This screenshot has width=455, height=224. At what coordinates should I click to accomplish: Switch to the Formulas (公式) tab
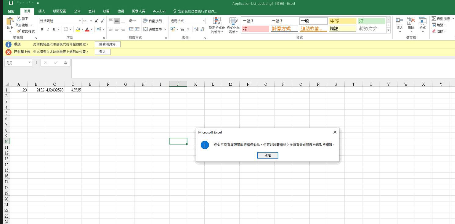point(77,11)
